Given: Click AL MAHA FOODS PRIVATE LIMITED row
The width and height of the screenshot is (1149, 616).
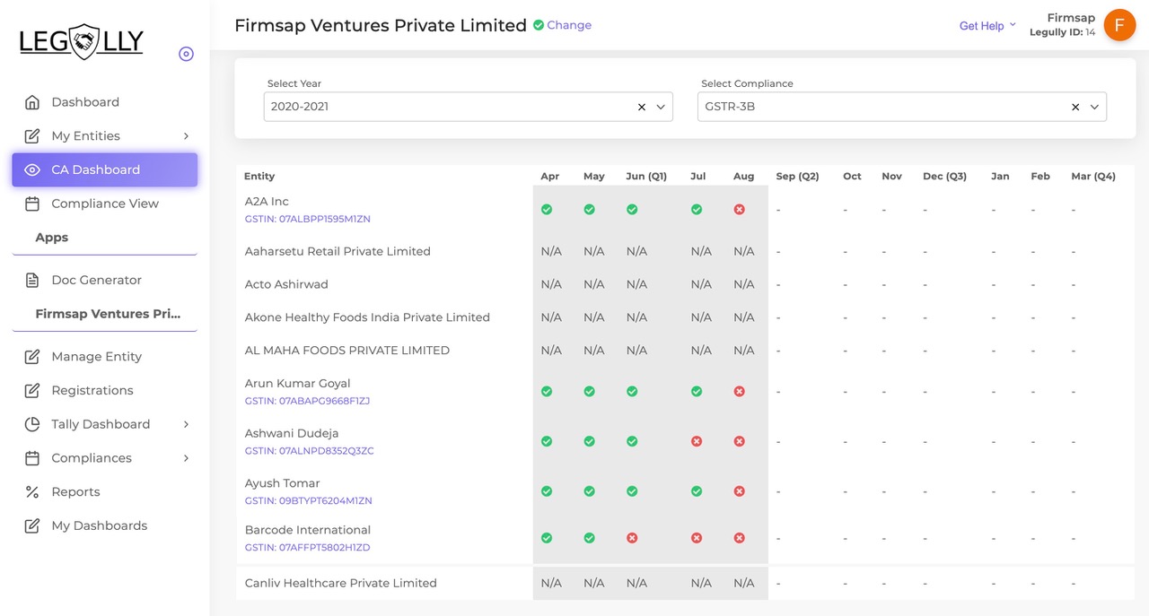Looking at the screenshot, I should click(685, 351).
